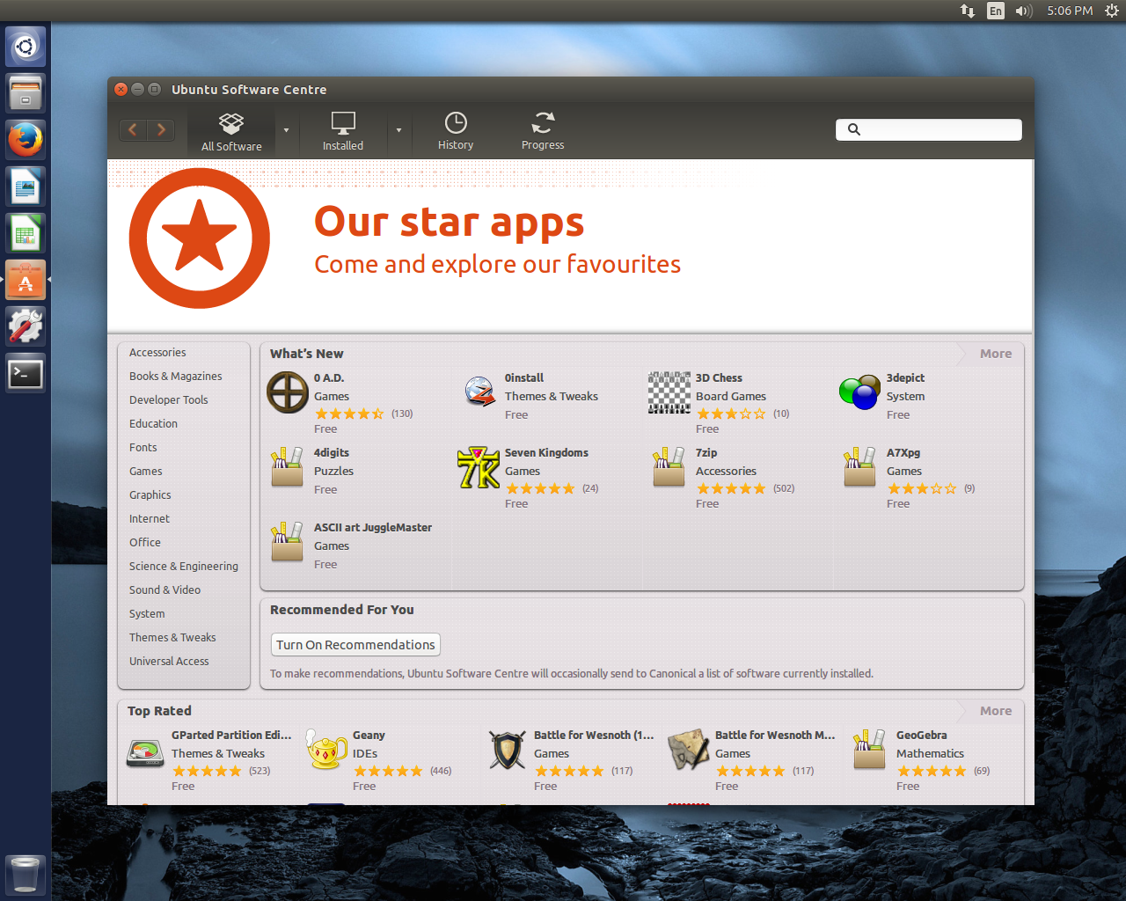Click the 5:06 PM clock
Viewport: 1126px width, 901px height.
point(1070,11)
